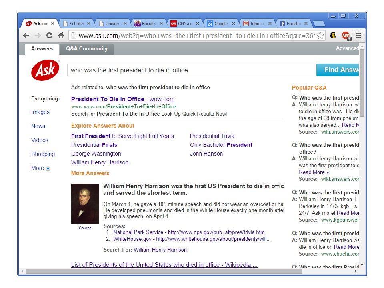The height and width of the screenshot is (288, 384).
Task: Click Read More in second Popular Q&A
Action: [314, 172]
